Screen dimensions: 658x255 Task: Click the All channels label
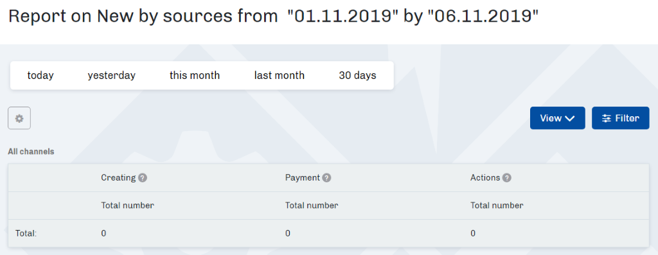click(31, 152)
